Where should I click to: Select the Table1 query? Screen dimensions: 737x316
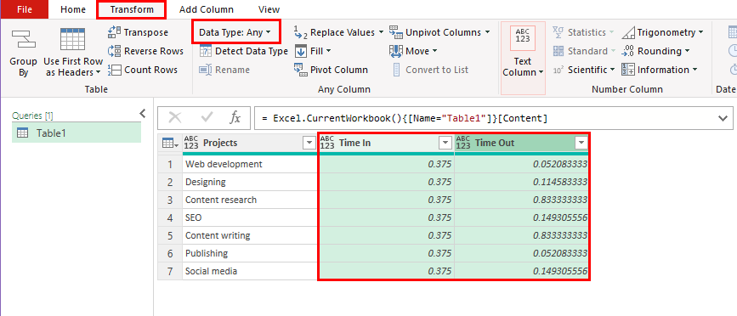click(77, 133)
